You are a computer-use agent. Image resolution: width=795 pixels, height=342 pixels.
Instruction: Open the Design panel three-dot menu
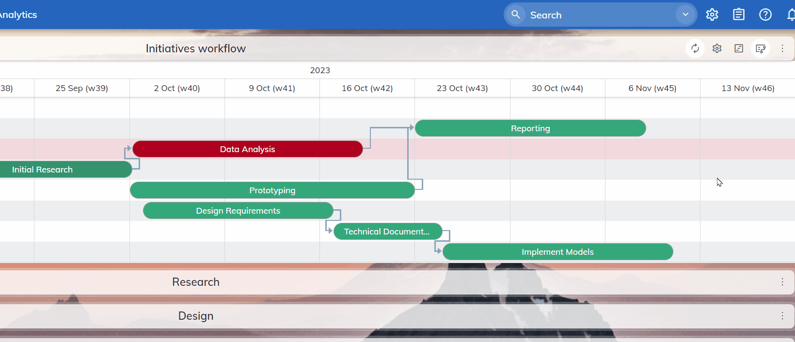pyautogui.click(x=782, y=316)
